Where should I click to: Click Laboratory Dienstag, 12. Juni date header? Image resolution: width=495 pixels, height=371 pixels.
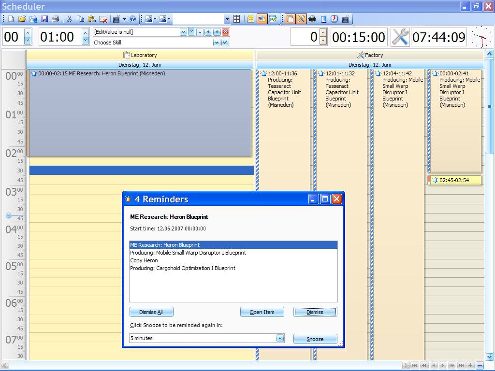tap(140, 65)
